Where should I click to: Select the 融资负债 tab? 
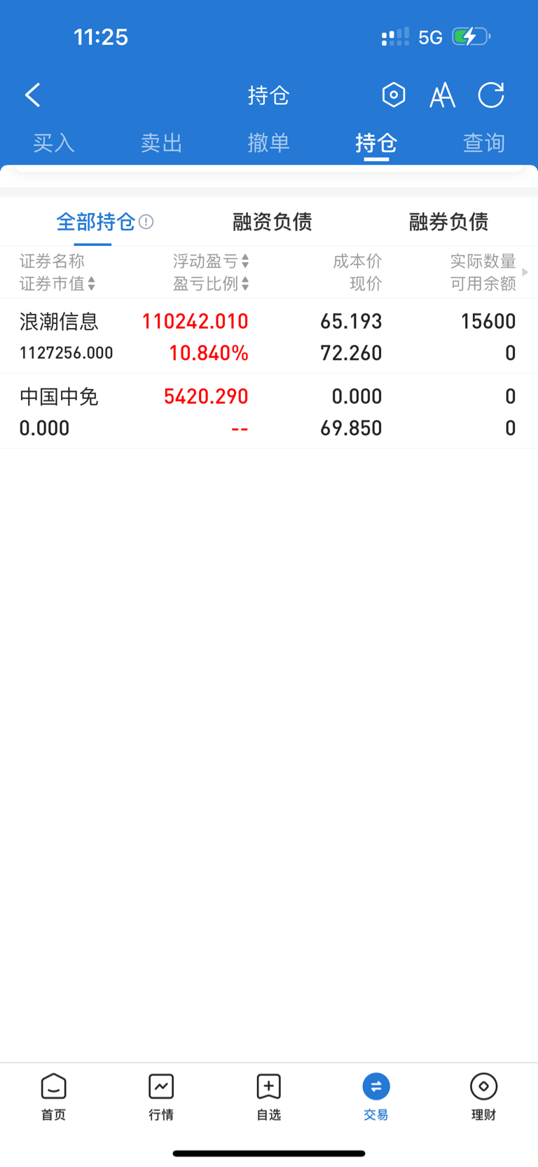[x=273, y=222]
